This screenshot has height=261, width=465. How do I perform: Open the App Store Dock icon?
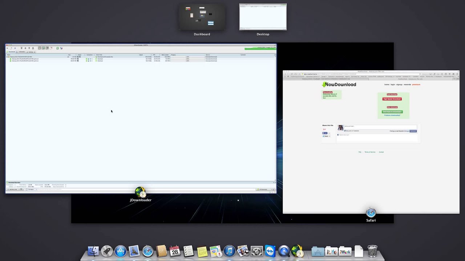pyautogui.click(x=121, y=251)
